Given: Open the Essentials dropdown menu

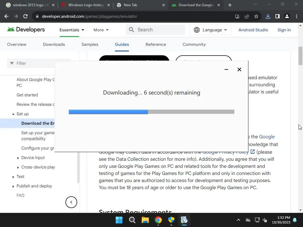Looking at the screenshot, I should pos(72,30).
